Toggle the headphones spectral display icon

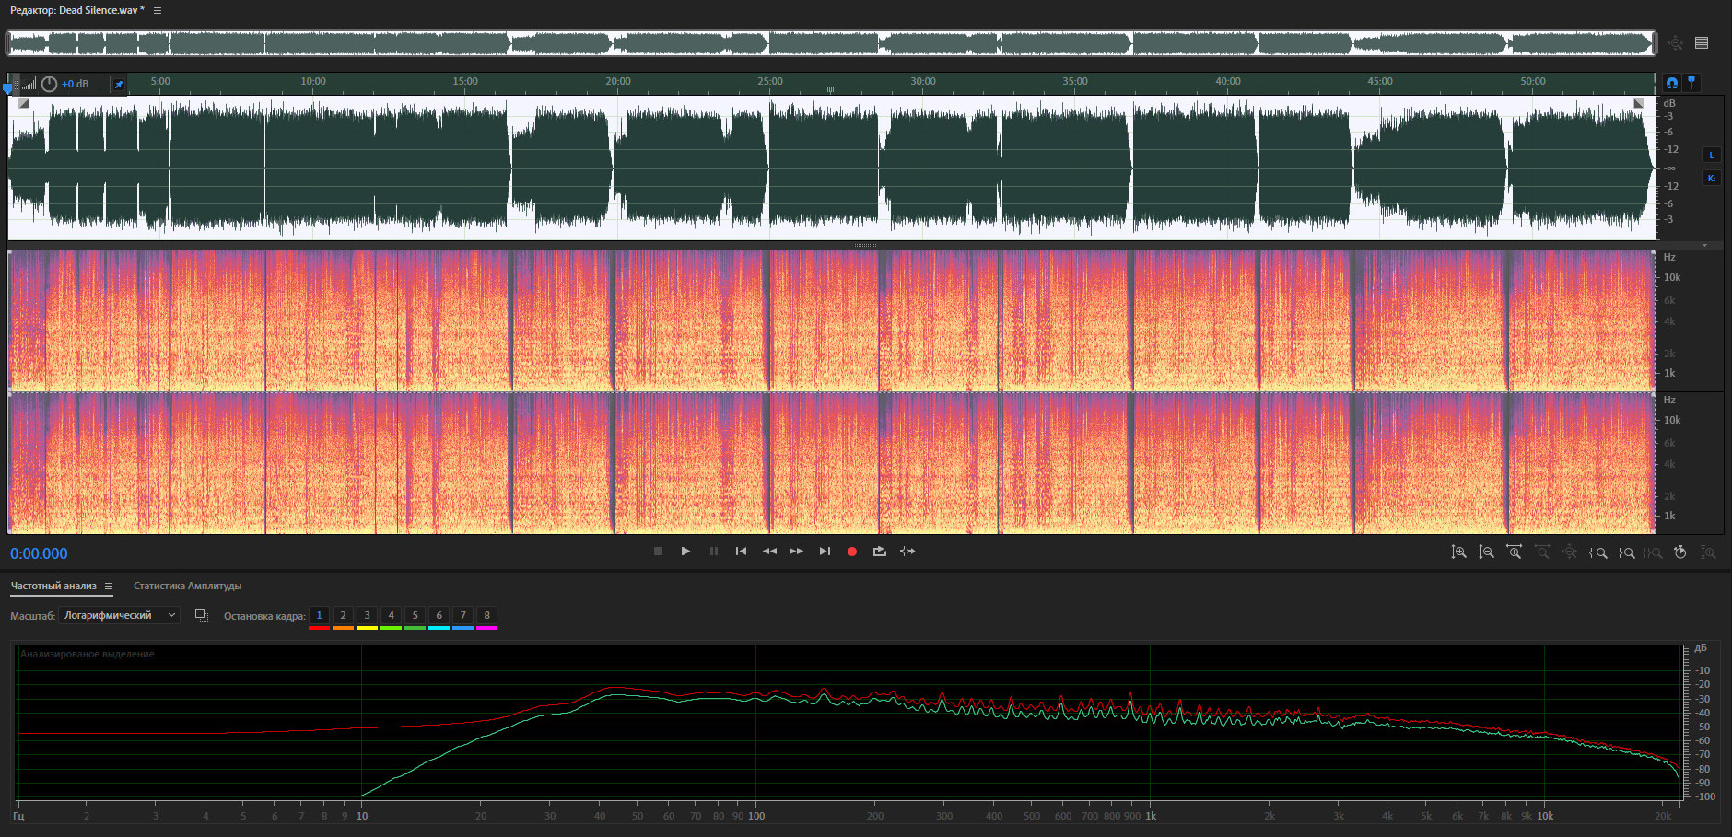pyautogui.click(x=1672, y=83)
